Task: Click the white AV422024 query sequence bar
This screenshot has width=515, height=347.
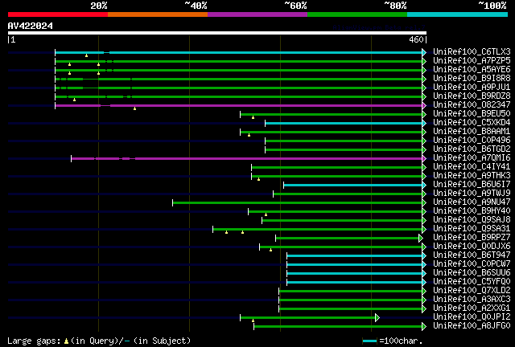Action: (217, 33)
